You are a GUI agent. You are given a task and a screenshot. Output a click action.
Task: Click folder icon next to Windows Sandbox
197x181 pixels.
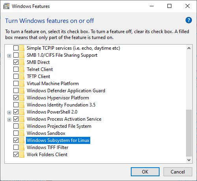[x=22, y=133]
